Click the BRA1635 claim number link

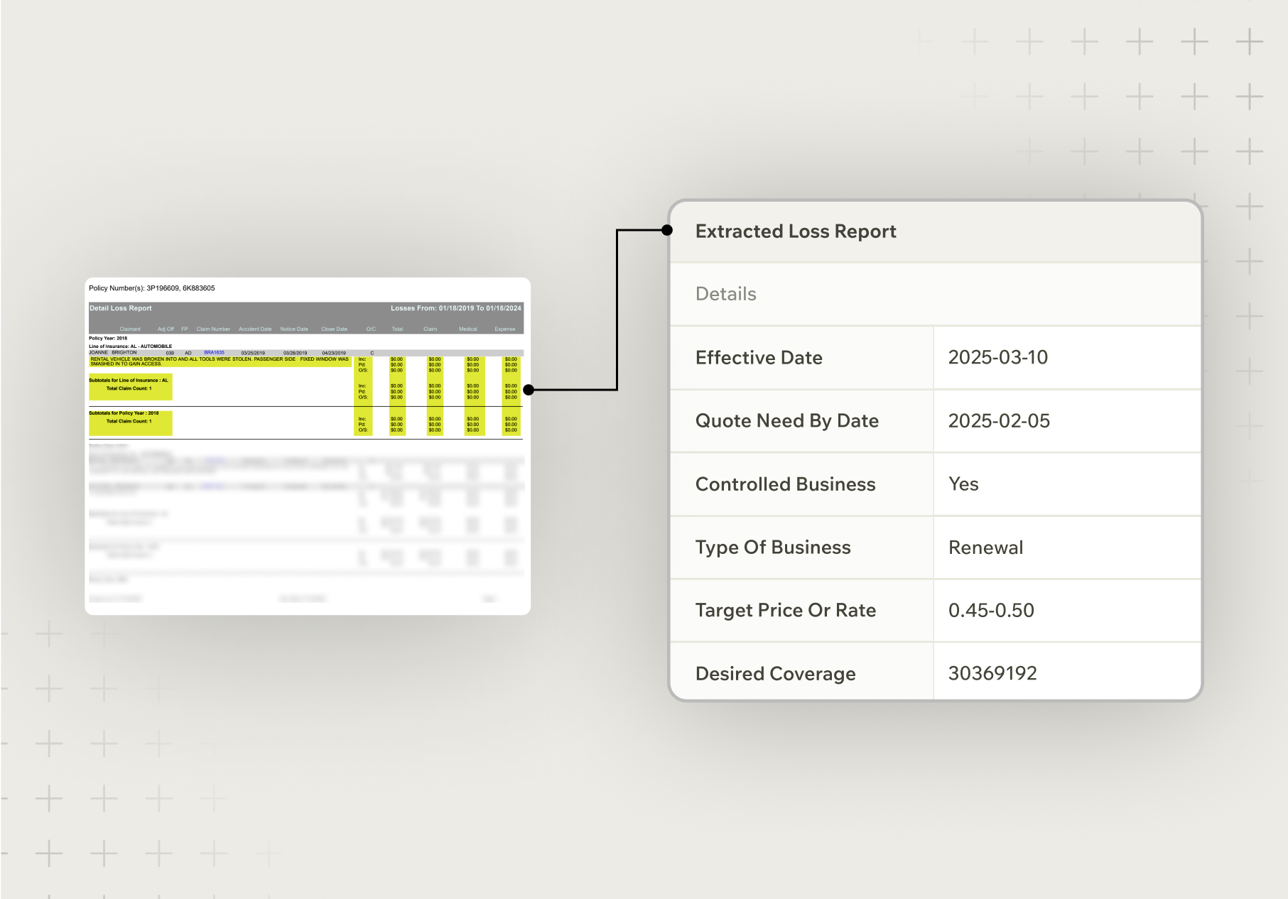coord(214,353)
